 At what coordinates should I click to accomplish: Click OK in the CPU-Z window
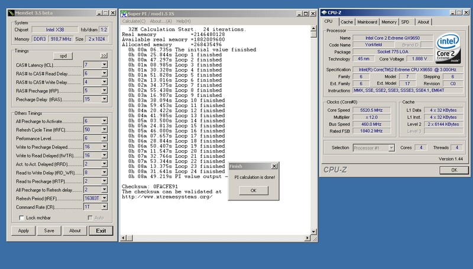454,170
